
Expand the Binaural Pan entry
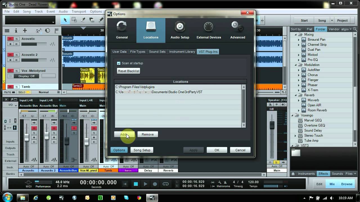[x=299, y=40]
